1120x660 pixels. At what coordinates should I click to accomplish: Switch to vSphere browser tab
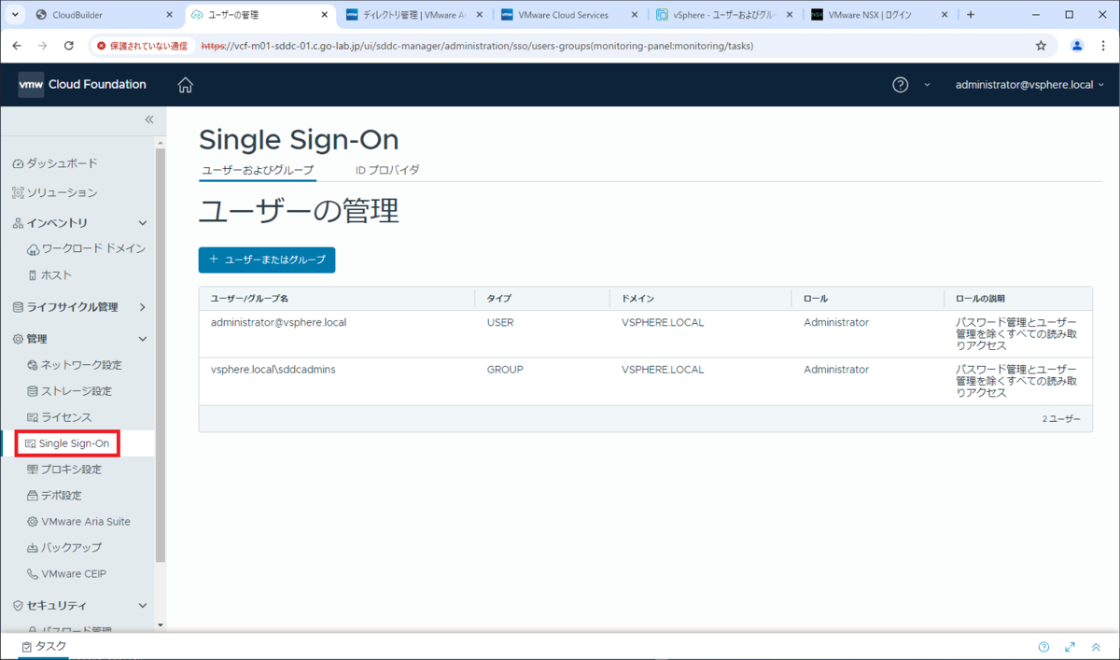pyautogui.click(x=724, y=15)
